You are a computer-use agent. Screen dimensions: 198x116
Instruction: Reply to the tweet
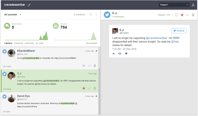coord(114,54)
